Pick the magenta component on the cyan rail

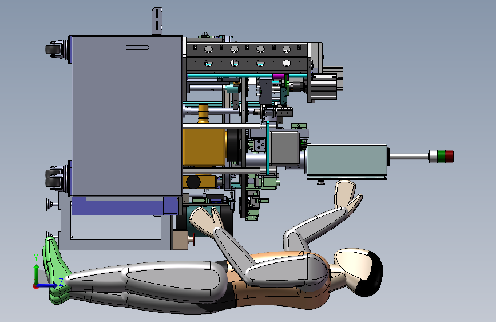pyautogui.click(x=279, y=76)
